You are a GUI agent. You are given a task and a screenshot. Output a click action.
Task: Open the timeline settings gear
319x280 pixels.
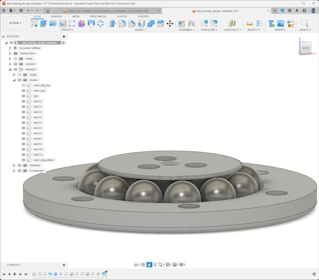click(314, 274)
